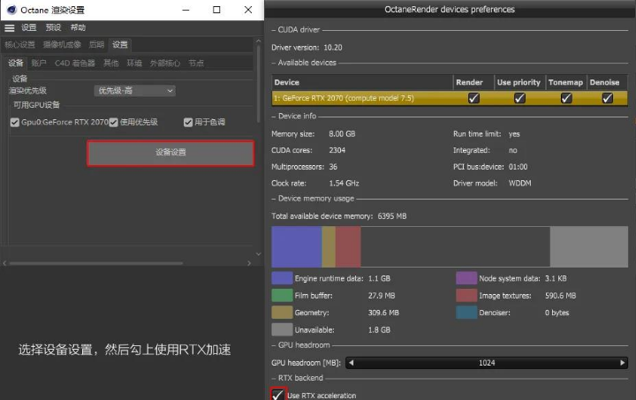The width and height of the screenshot is (636, 400).
Task: Toggle the 使用优先级 checkbox
Action: pyautogui.click(x=113, y=123)
